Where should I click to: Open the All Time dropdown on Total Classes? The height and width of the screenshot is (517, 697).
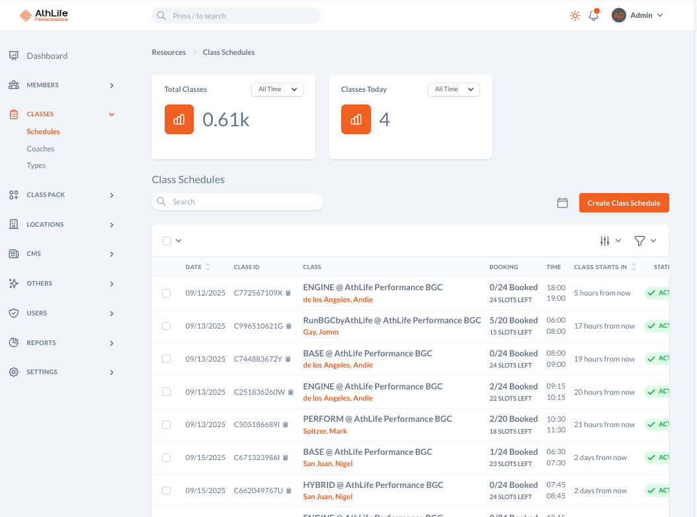pyautogui.click(x=277, y=89)
